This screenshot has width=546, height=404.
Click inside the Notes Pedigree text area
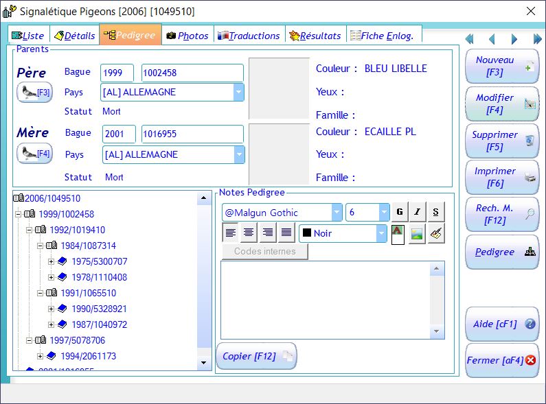[326, 300]
